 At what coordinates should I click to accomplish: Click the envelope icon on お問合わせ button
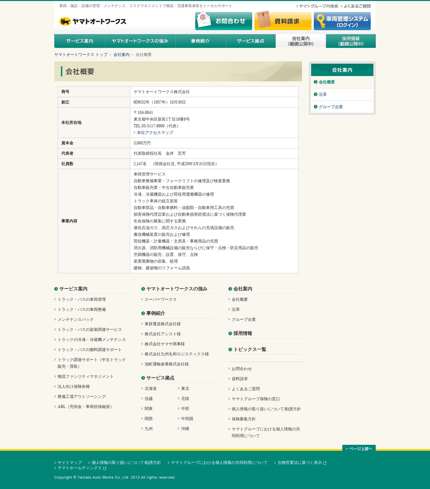pyautogui.click(x=204, y=19)
